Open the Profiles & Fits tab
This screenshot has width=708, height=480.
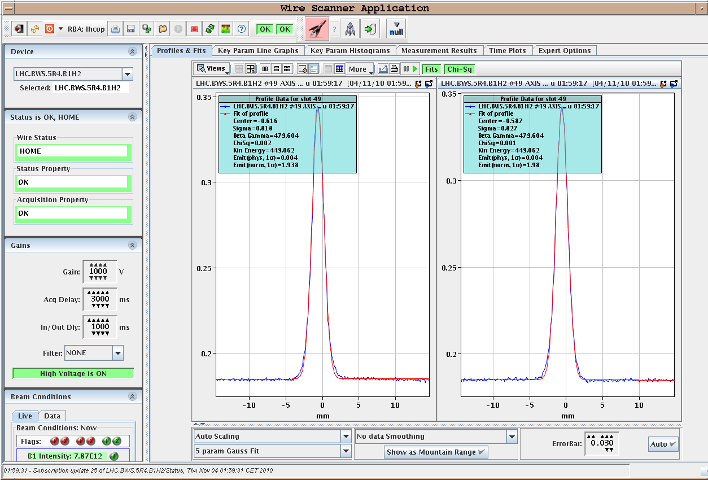[x=181, y=51]
